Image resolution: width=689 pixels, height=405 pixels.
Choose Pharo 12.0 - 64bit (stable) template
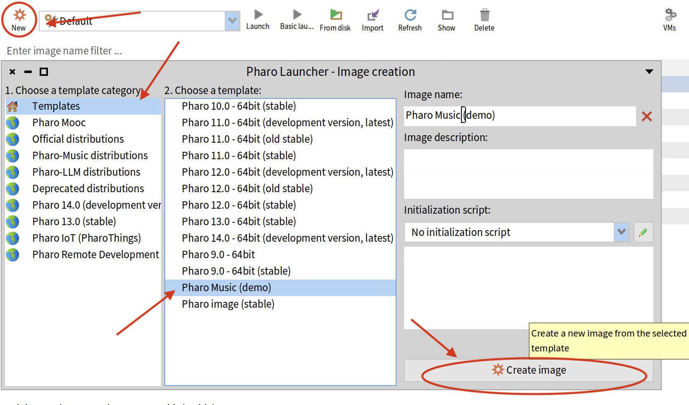280,205
